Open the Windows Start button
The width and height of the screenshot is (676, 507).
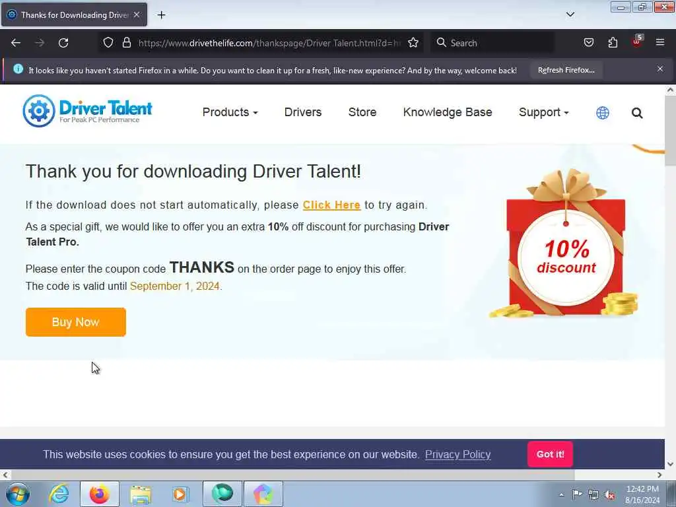pyautogui.click(x=17, y=494)
